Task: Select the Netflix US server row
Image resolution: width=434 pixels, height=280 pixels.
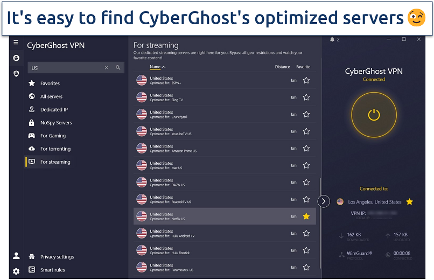Action: (225, 216)
